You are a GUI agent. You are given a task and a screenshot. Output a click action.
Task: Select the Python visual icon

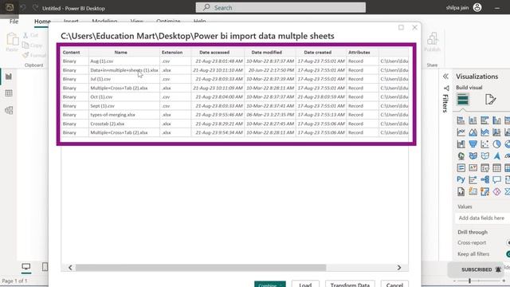(x=461, y=179)
